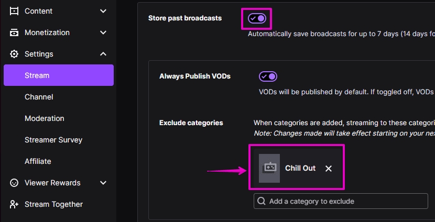Toggle Store past broadcasts off
The image size is (435, 222).
coord(257,18)
